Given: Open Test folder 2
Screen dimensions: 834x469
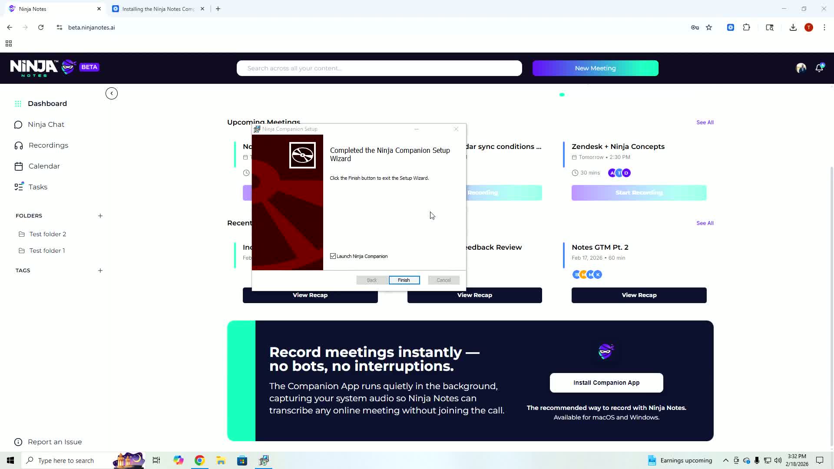Looking at the screenshot, I should (x=48, y=234).
